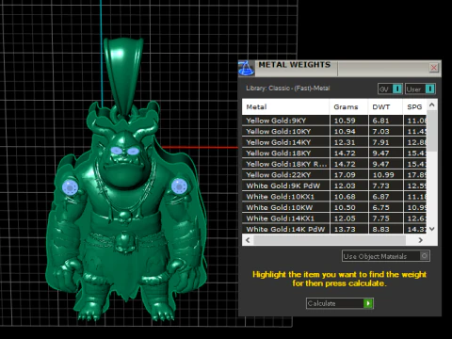Click the 12.03 grams value

[x=345, y=186]
